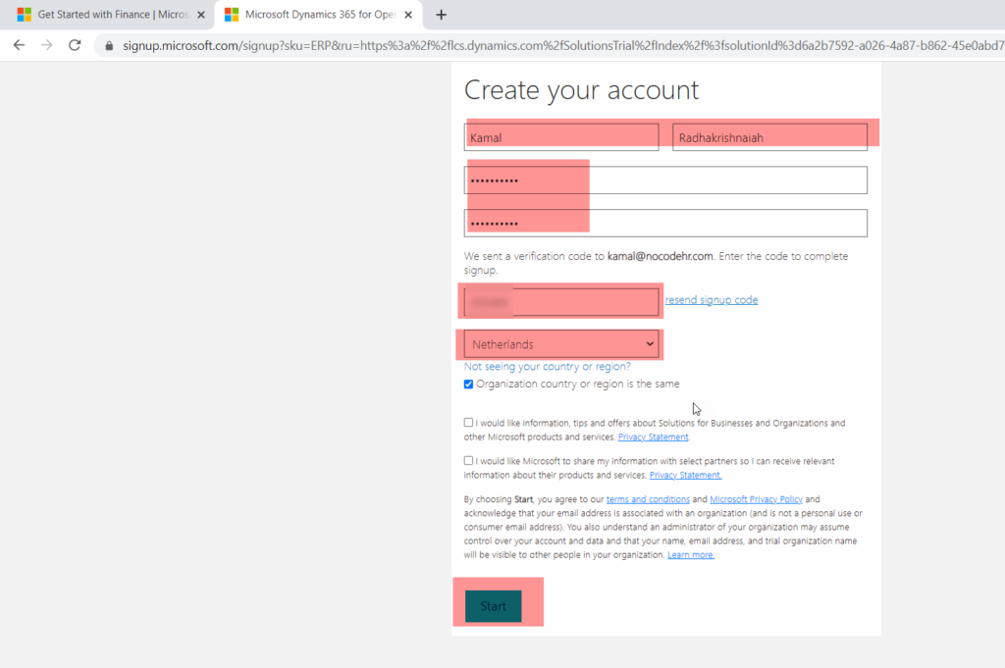Switch to Get Started with Finance tab
This screenshot has height=668, width=1005.
(106, 15)
